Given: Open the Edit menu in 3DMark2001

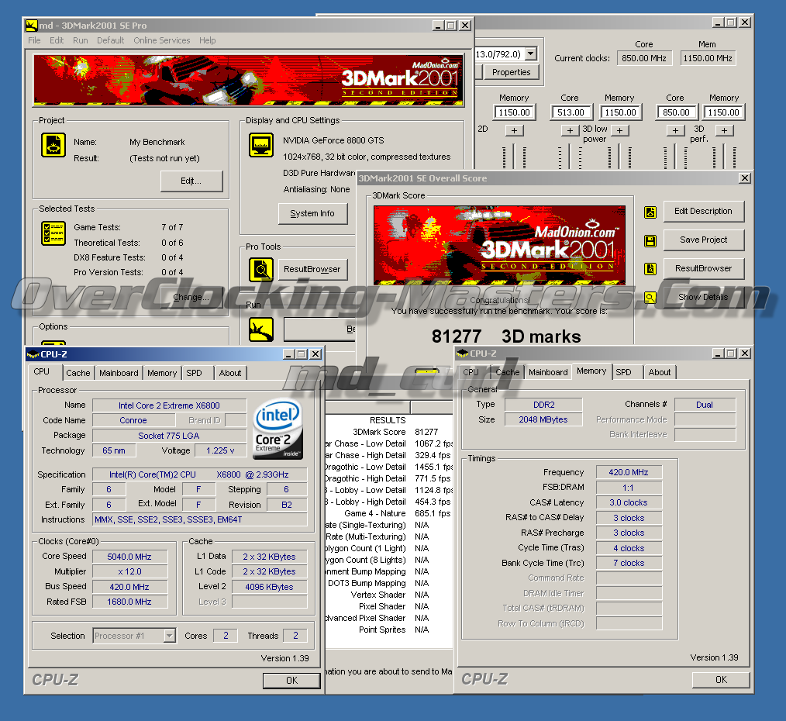Looking at the screenshot, I should click(56, 40).
